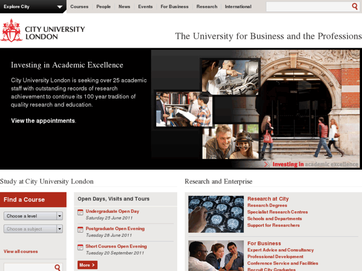Open the Research menu item
The image size is (362, 271).
pyautogui.click(x=207, y=6)
